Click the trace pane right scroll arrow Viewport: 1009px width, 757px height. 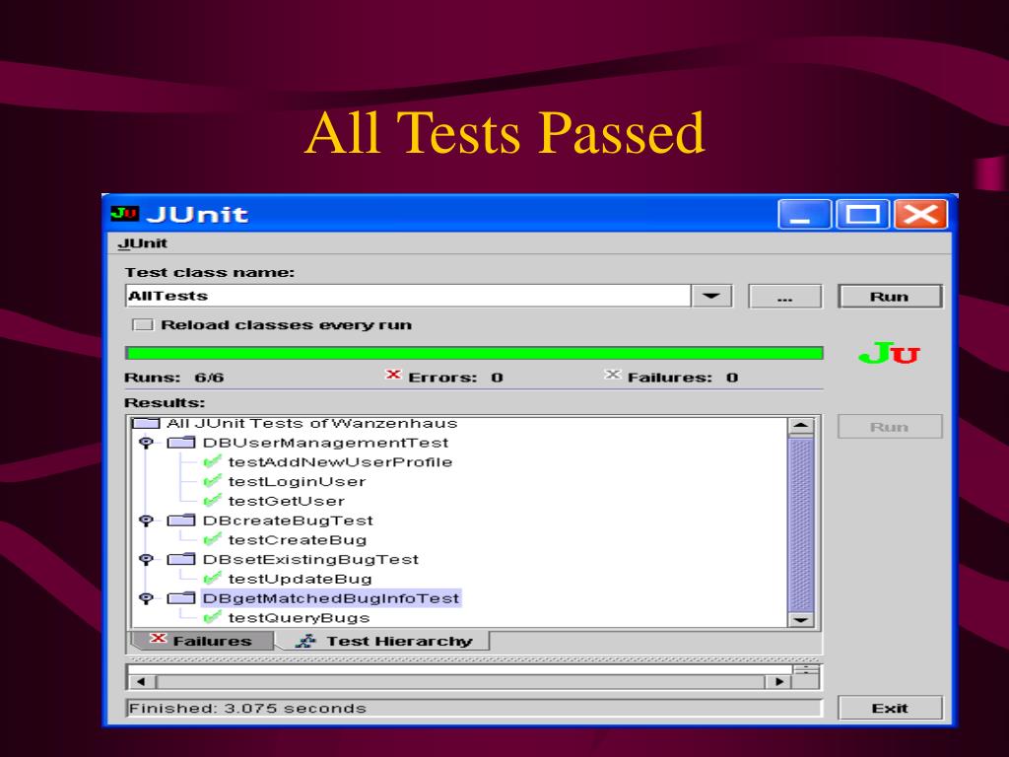click(778, 682)
